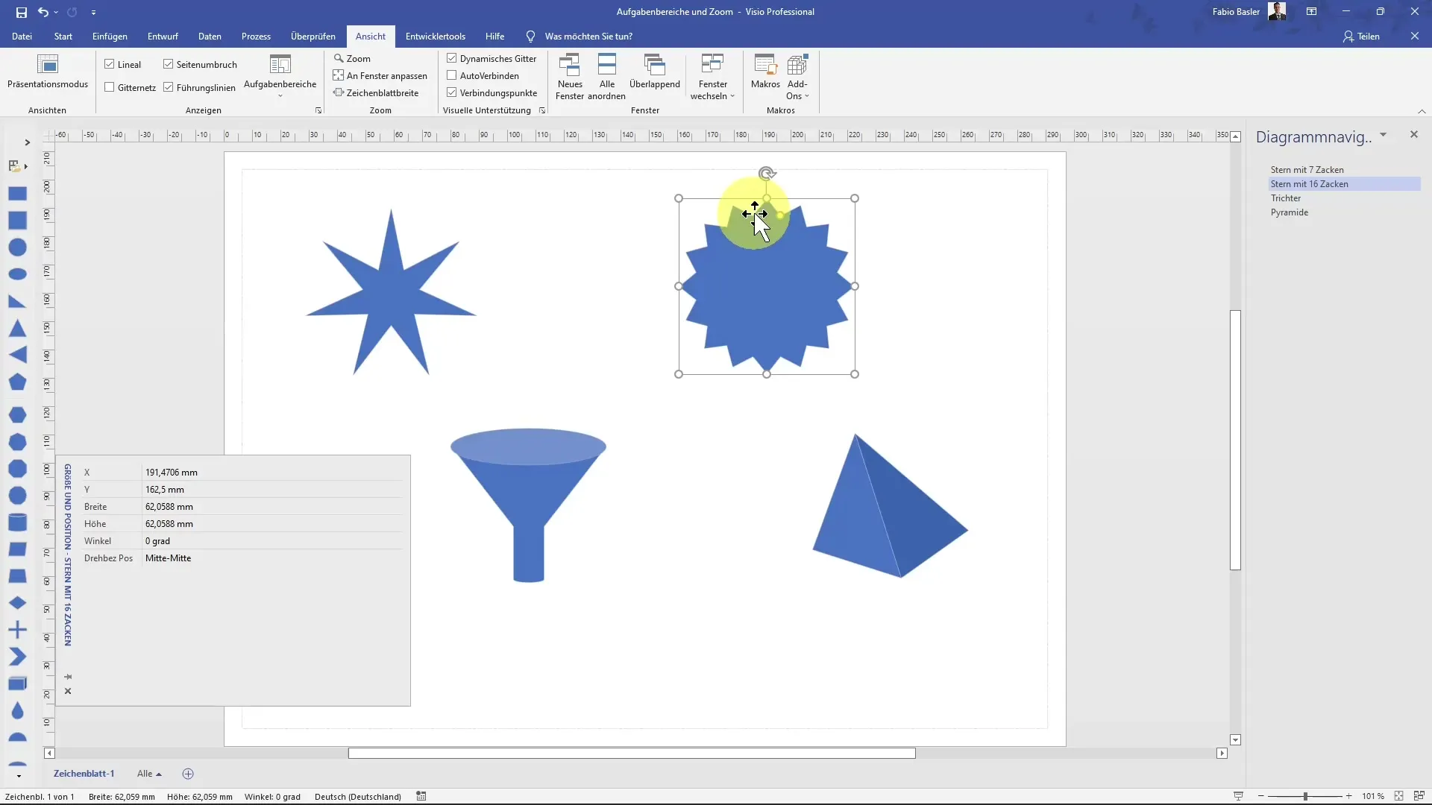Click the Teilen share button
This screenshot has height=805, width=1432.
click(x=1362, y=36)
